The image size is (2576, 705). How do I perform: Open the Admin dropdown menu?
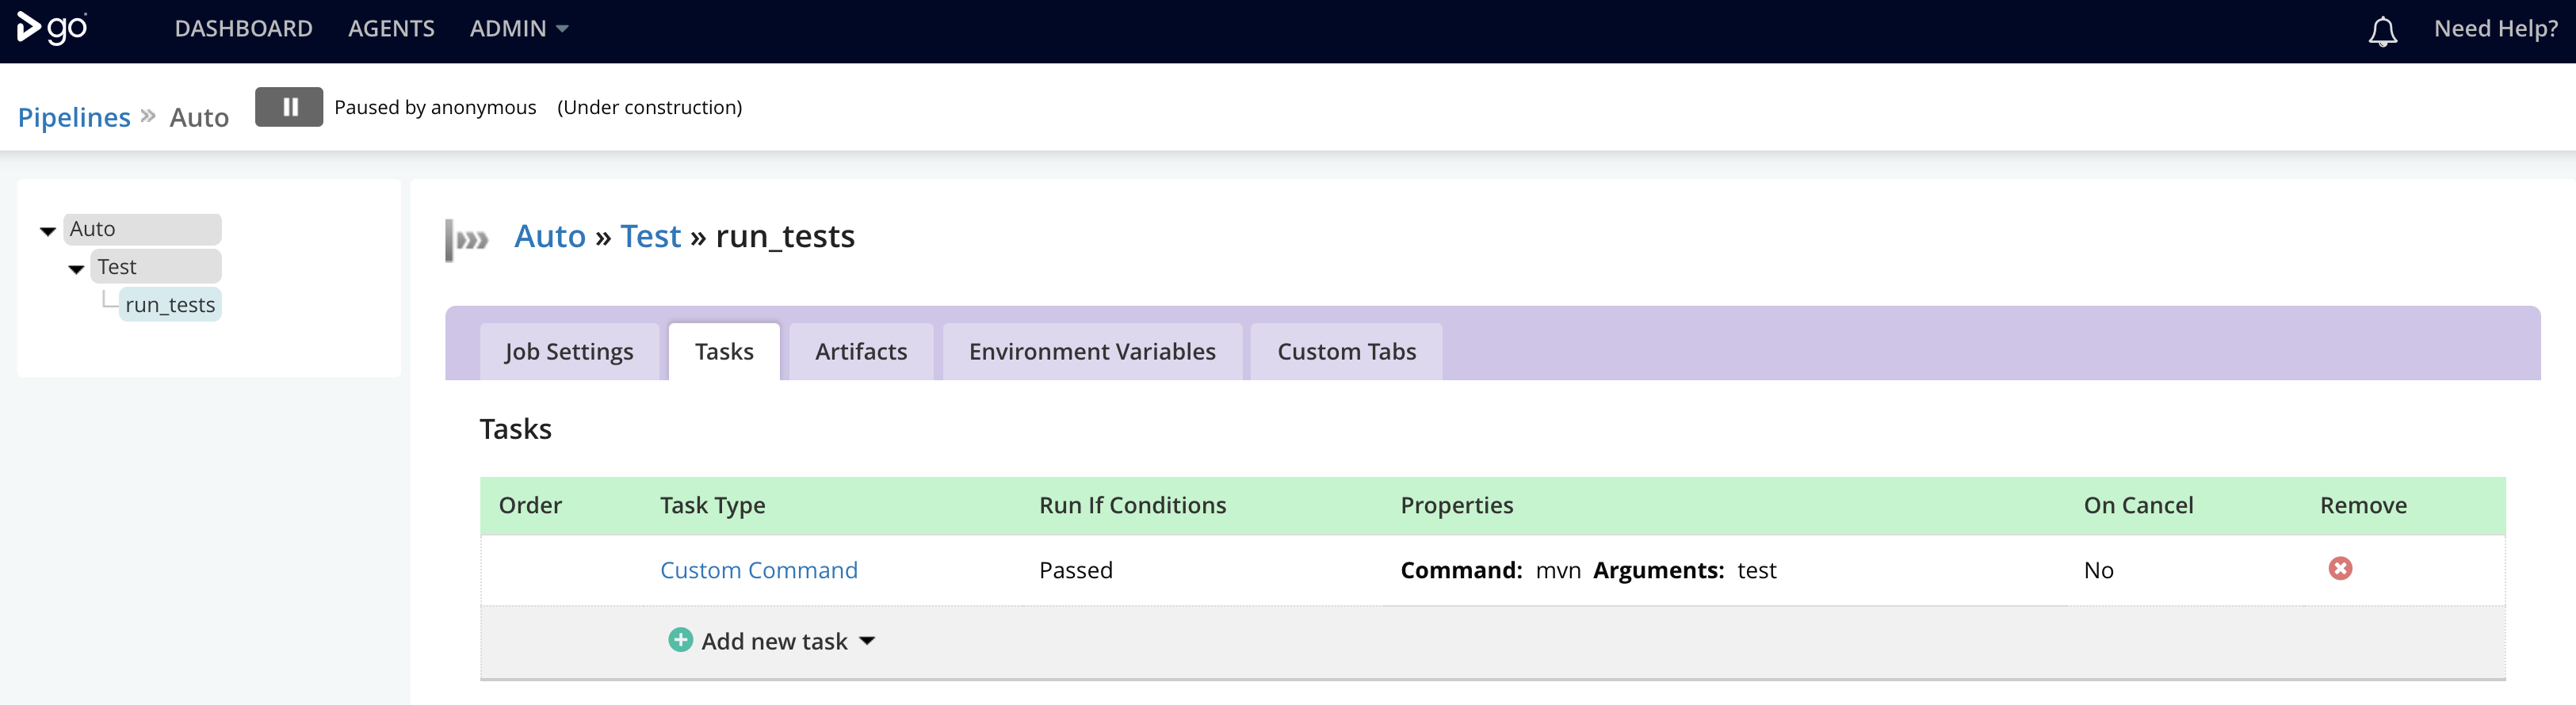(x=518, y=29)
